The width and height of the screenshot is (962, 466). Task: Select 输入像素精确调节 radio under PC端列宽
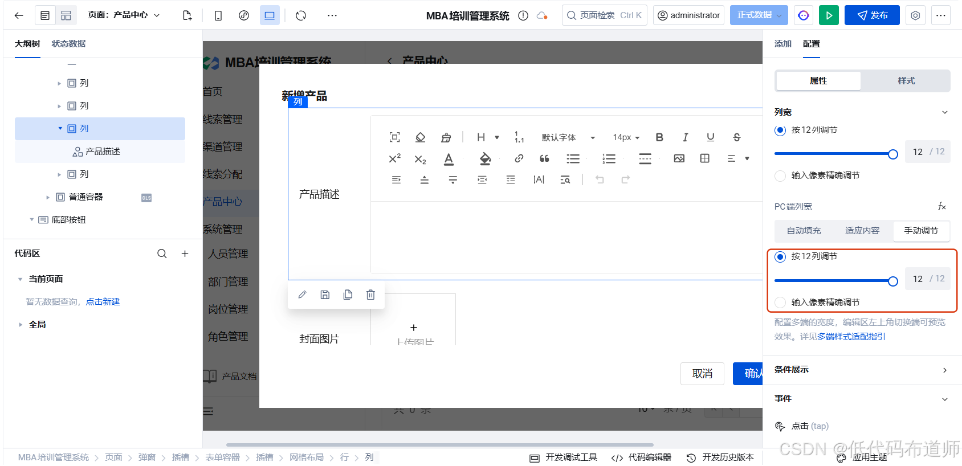pos(780,303)
